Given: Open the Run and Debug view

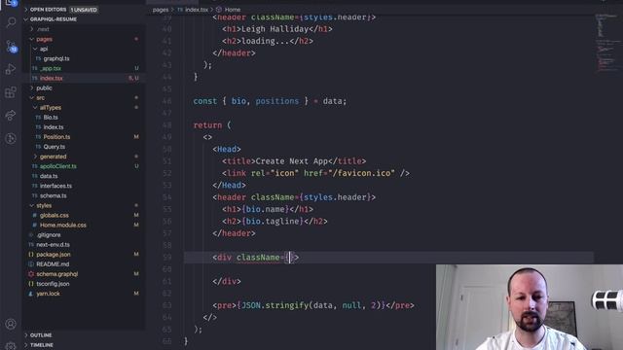Looking at the screenshot, I should point(11,69).
